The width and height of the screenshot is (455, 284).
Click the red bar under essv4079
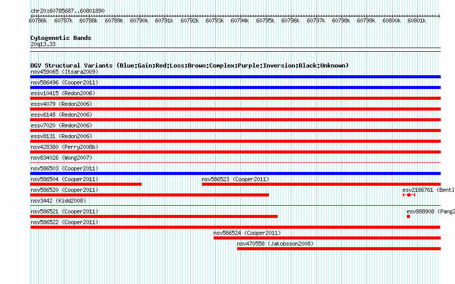click(x=235, y=109)
